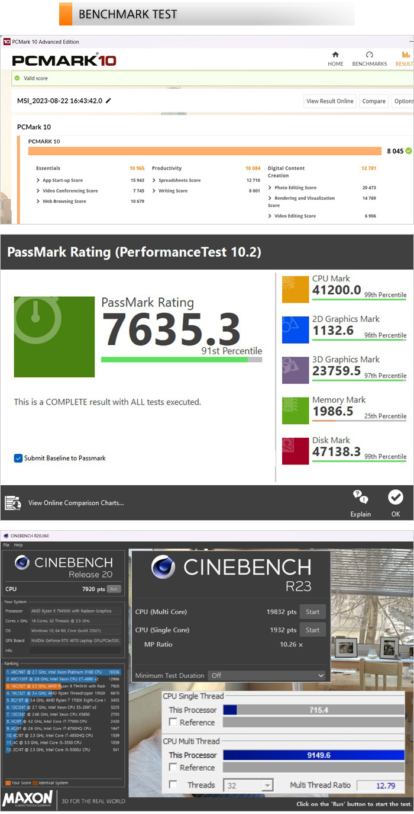414x814 pixels.
Task: Tick the Threads checkbox
Action: (173, 785)
